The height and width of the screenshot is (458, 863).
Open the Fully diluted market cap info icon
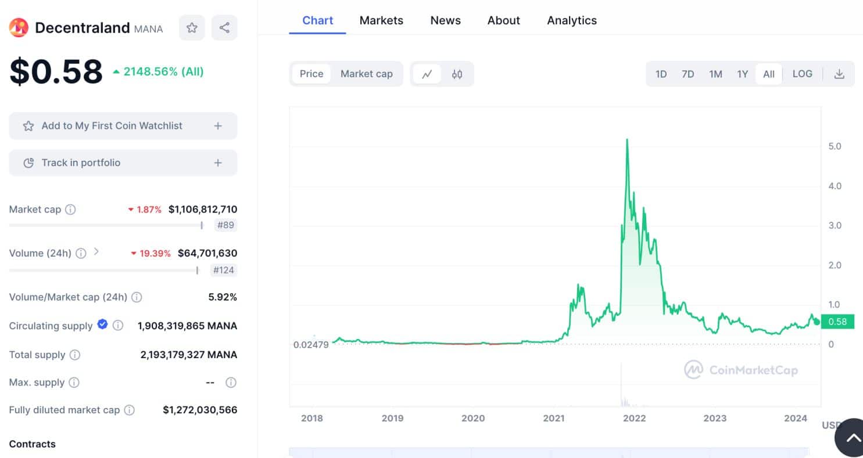coord(130,410)
